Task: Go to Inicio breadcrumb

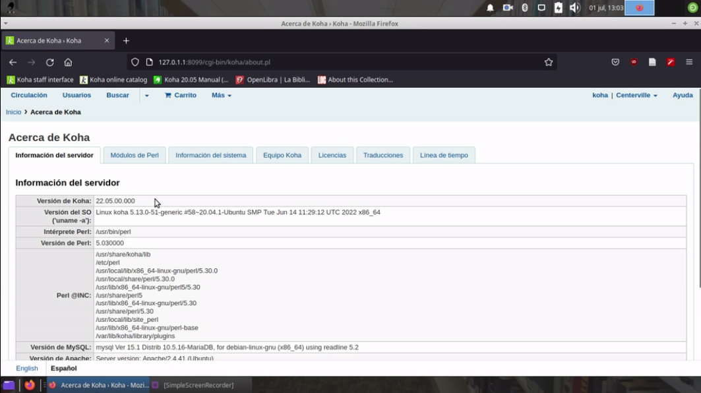Action: point(13,112)
